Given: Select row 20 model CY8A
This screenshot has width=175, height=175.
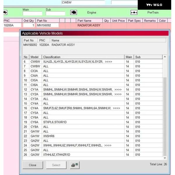Looking at the screenshot, I should [x=92, y=127].
